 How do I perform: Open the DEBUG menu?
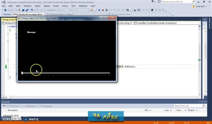pos(47,6)
